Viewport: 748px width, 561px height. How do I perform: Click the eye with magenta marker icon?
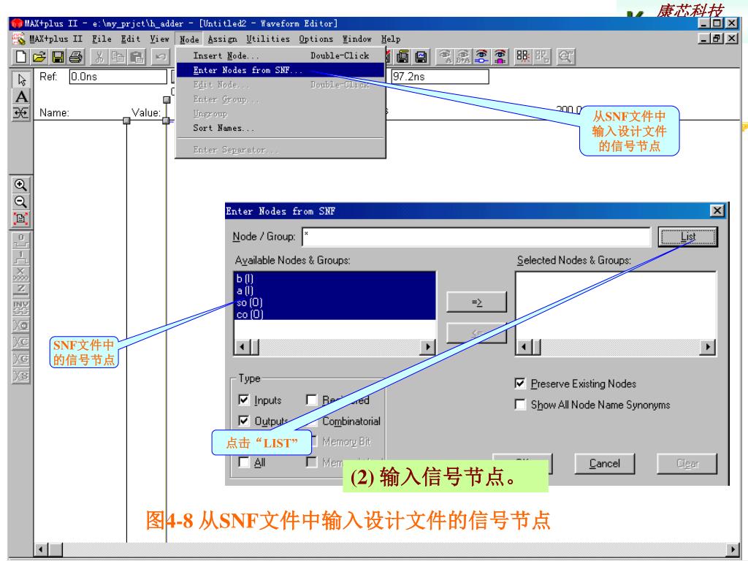tap(500, 57)
